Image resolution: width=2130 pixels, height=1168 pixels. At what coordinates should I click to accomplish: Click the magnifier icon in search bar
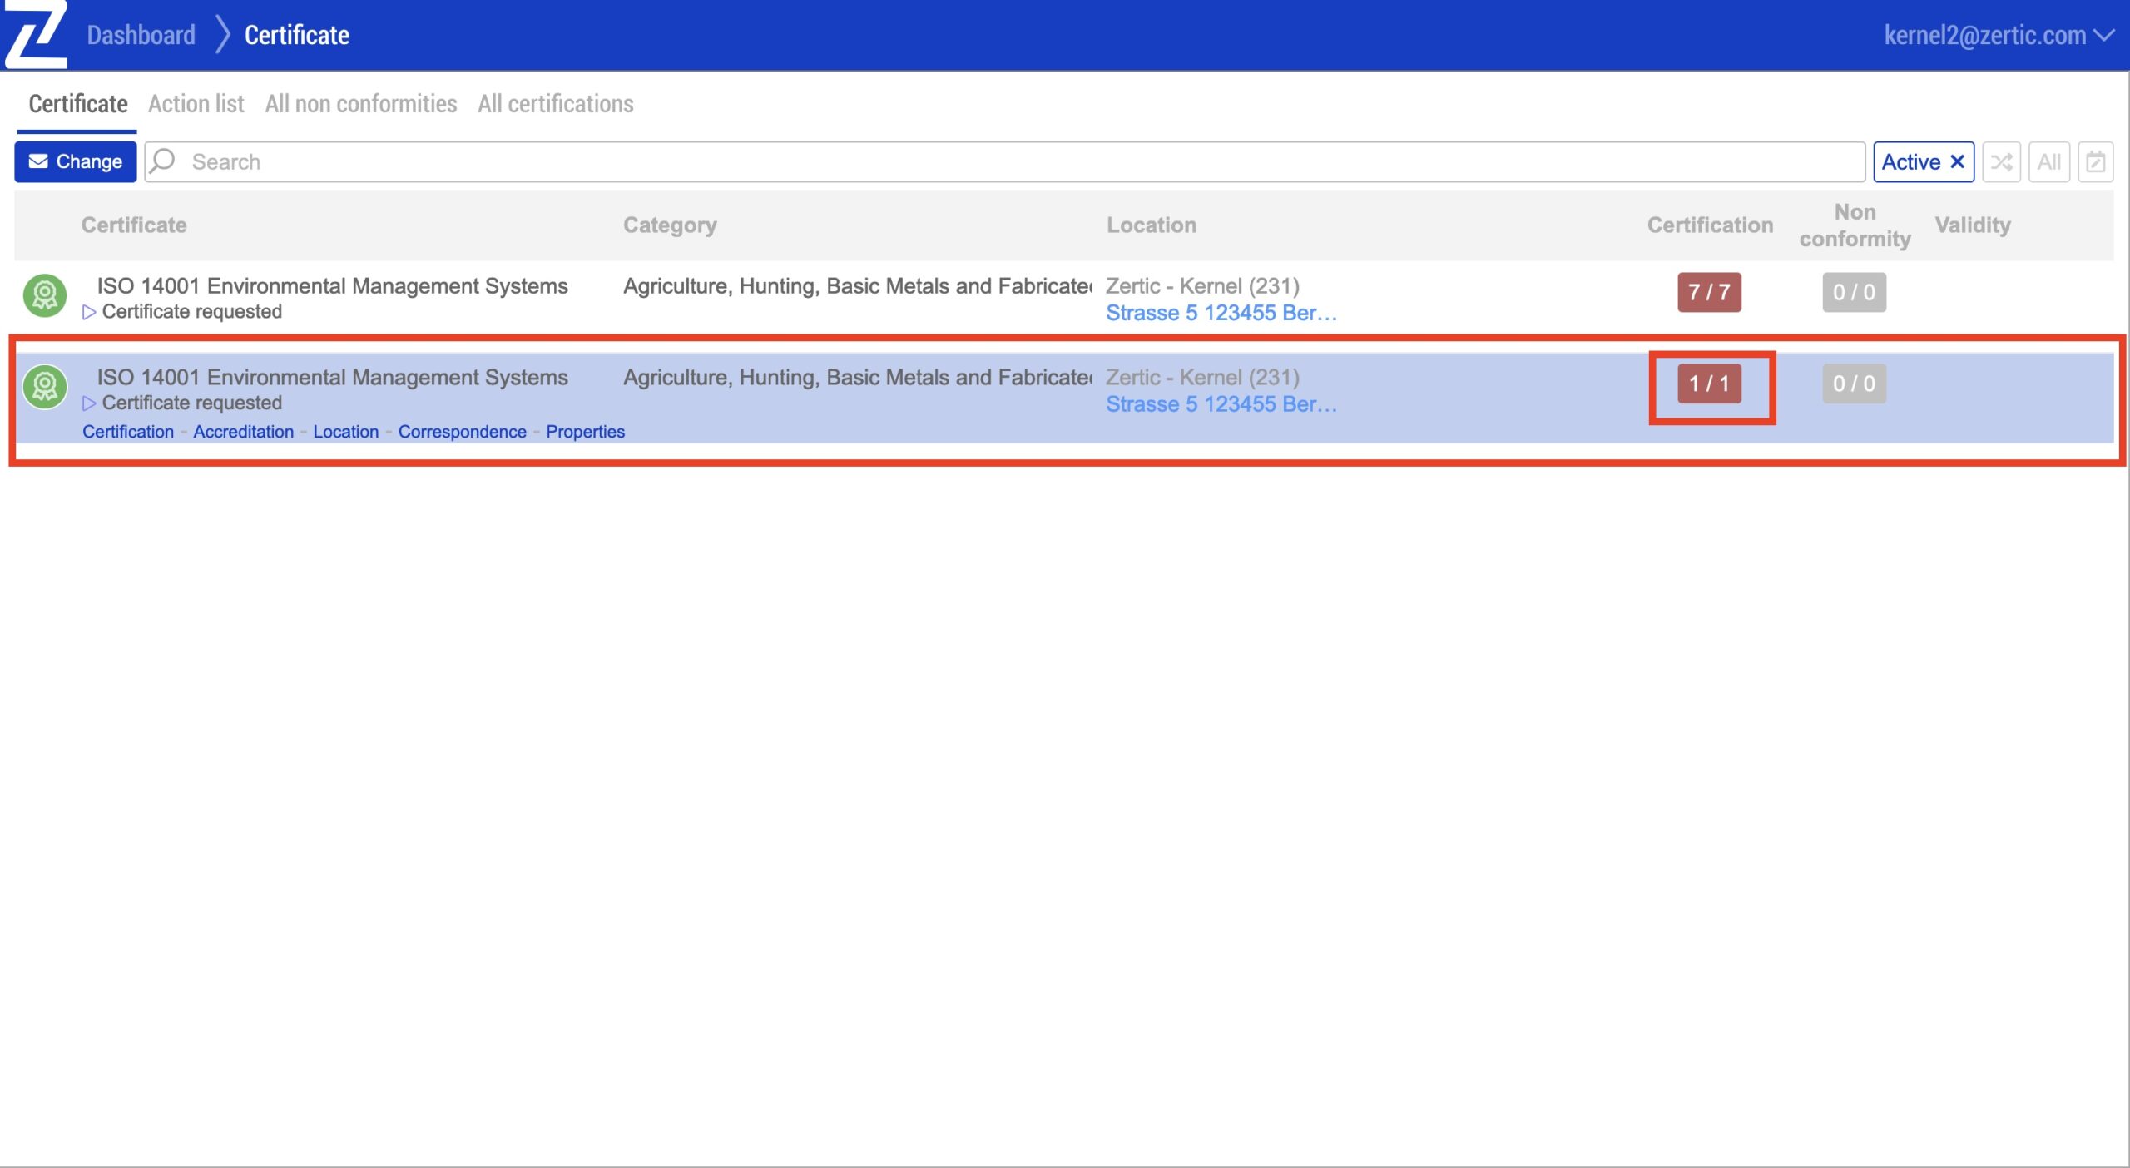tap(164, 161)
